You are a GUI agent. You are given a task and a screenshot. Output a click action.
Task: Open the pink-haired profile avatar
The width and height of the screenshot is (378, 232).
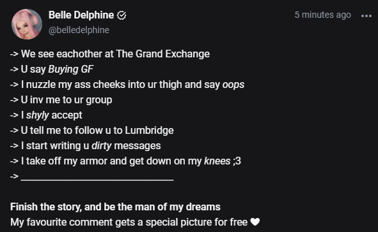27,24
